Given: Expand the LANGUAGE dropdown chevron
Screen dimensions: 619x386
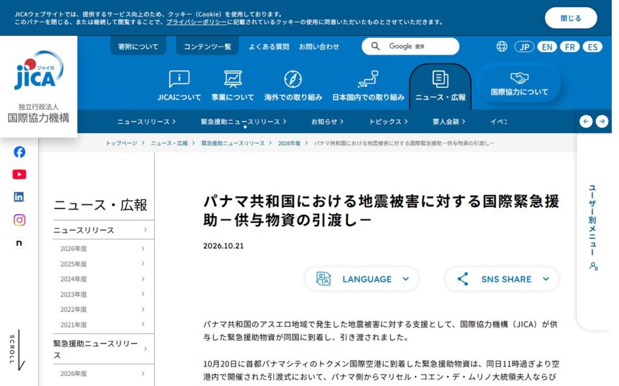Looking at the screenshot, I should click(x=406, y=279).
